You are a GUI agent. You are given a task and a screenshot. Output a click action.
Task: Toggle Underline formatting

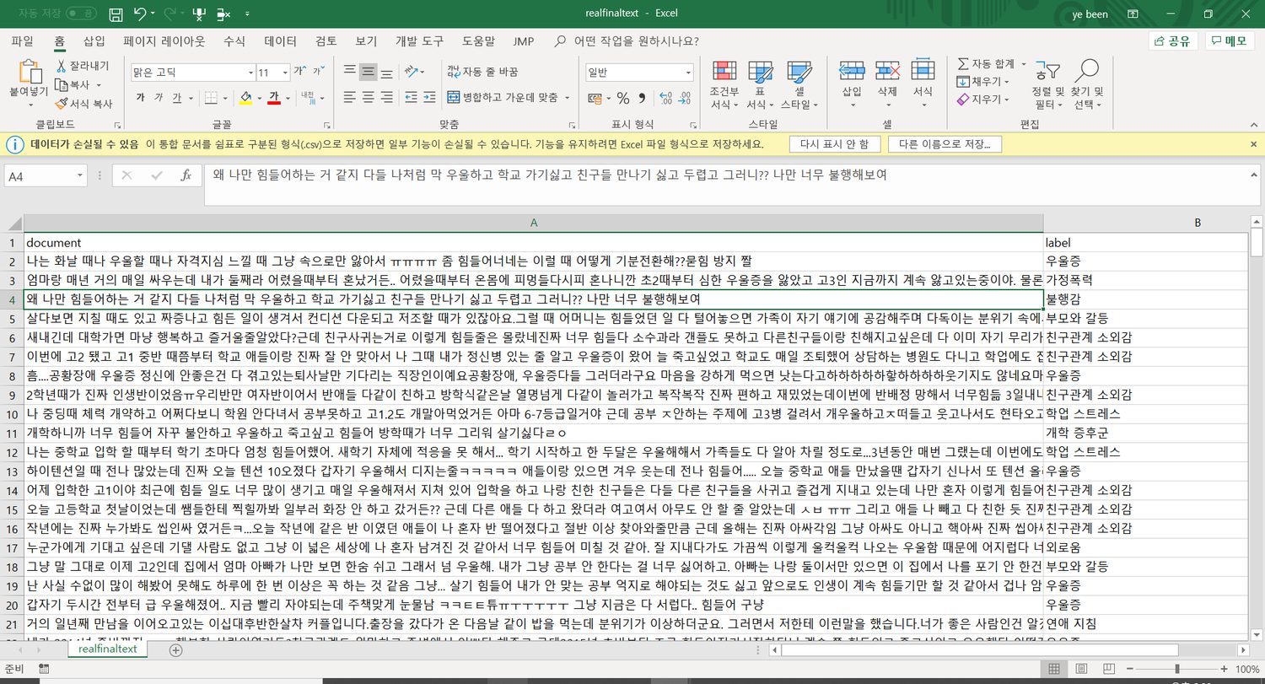176,97
